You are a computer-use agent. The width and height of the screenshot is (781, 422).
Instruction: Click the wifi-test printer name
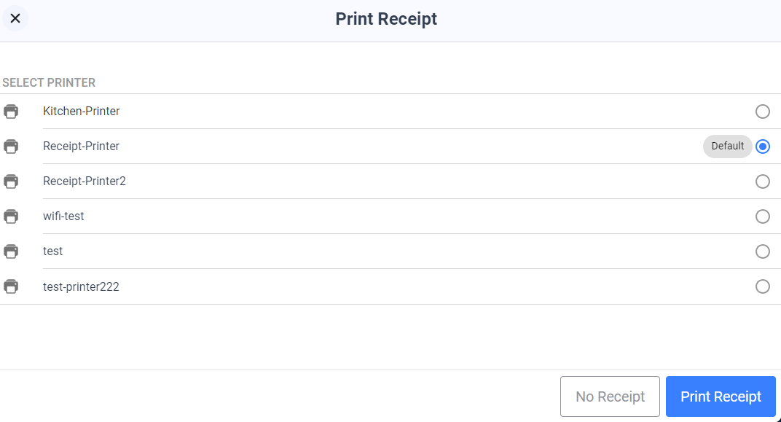pos(63,216)
